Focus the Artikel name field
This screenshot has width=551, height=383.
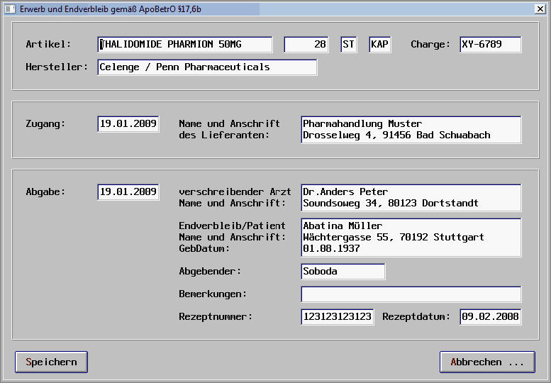tap(184, 45)
